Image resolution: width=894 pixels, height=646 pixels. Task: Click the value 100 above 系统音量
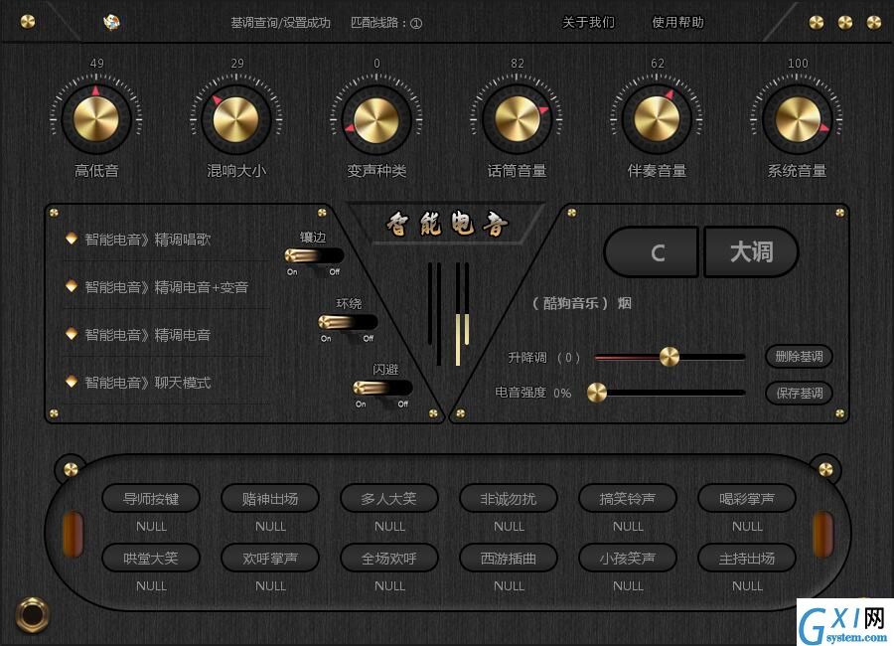click(798, 64)
